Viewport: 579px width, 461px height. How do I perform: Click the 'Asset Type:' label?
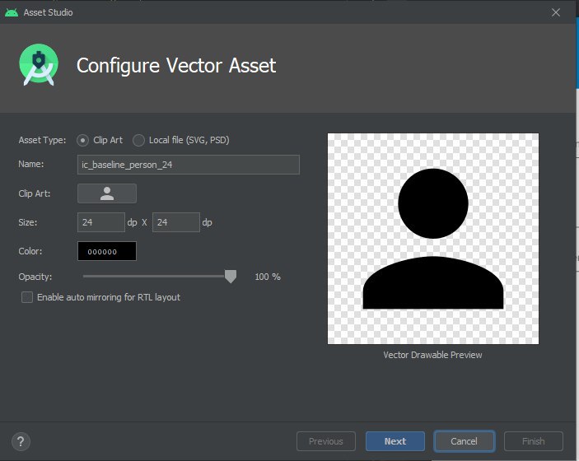click(42, 140)
